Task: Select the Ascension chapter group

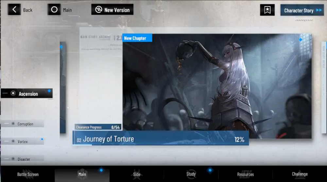Action: pos(26,93)
